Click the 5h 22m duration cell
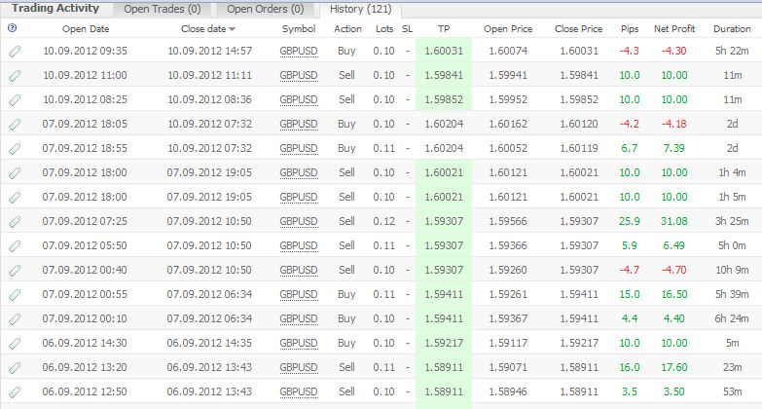 732,51
